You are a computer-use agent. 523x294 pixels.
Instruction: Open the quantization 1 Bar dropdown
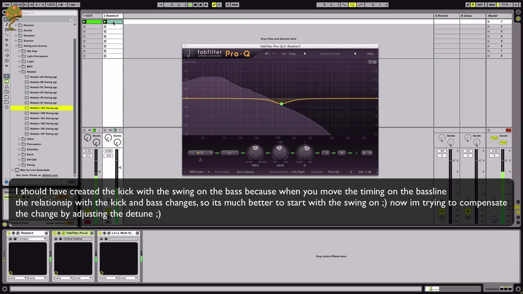click(74, 5)
